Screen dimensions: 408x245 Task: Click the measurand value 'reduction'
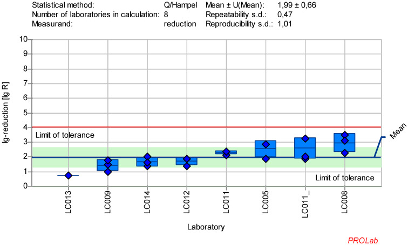pos(180,24)
